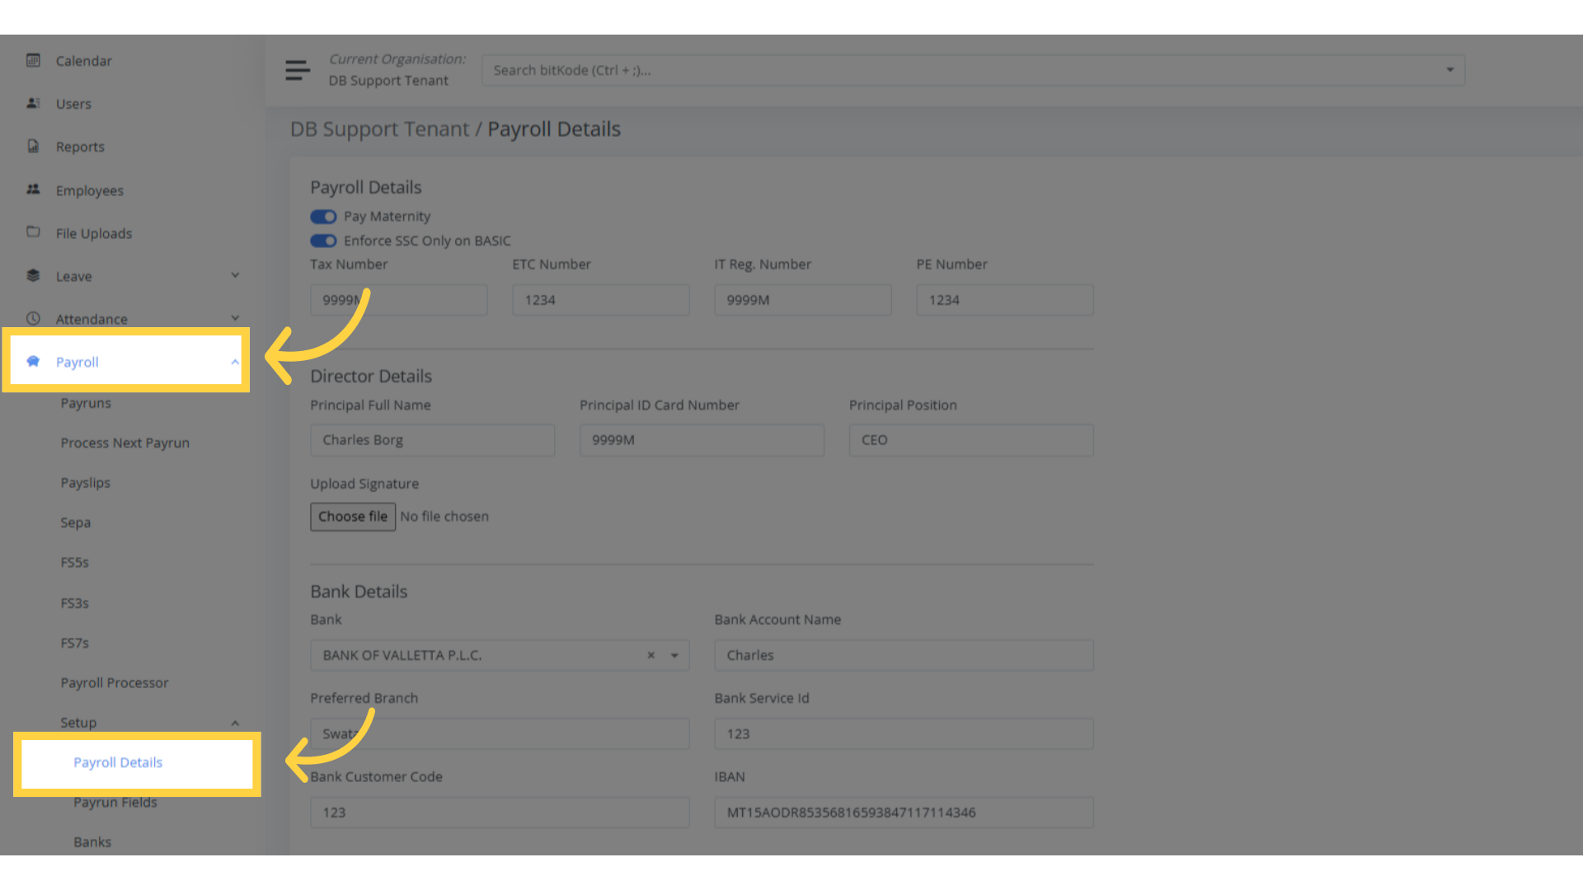Click Choose file to upload a signature
The image size is (1583, 890).
coord(352,516)
